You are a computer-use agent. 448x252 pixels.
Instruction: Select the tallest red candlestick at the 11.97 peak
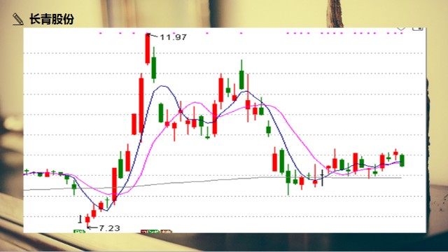click(148, 49)
